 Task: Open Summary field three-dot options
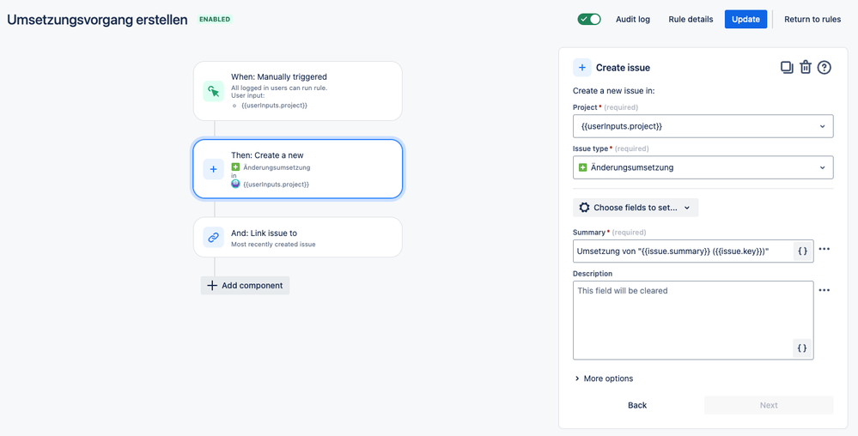point(824,249)
